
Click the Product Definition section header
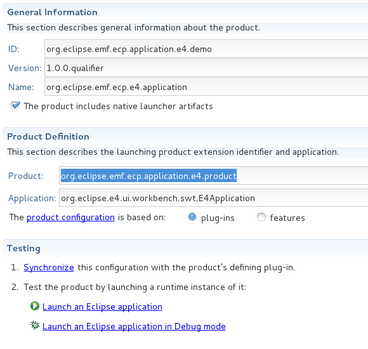pos(48,136)
